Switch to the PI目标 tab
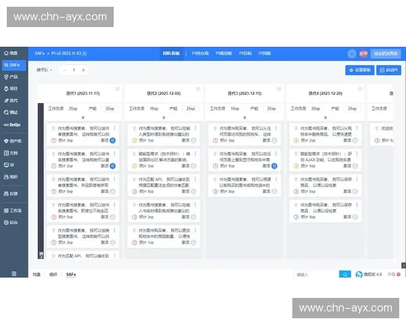 [x=245, y=53]
